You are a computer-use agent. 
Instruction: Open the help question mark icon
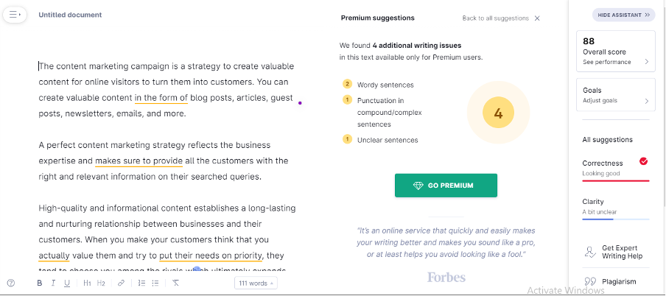[11, 283]
